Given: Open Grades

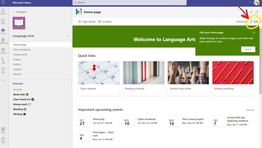Looking at the screenshot, I should [17, 59].
